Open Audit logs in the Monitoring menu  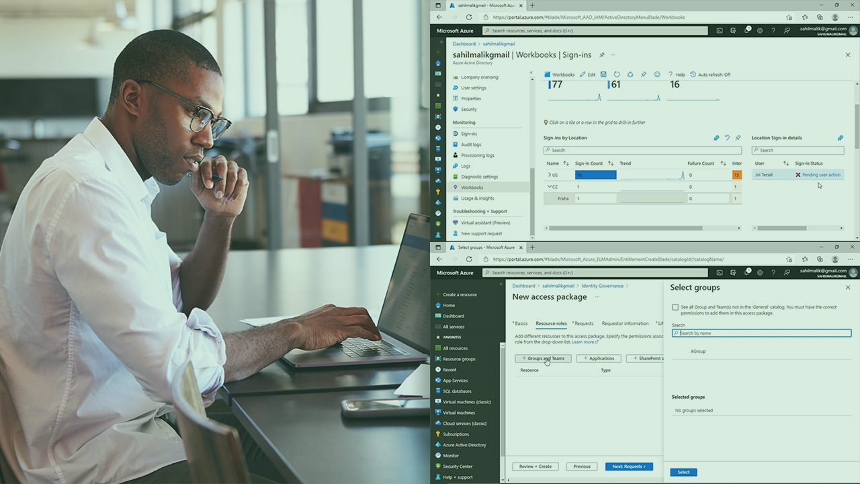pyautogui.click(x=470, y=145)
